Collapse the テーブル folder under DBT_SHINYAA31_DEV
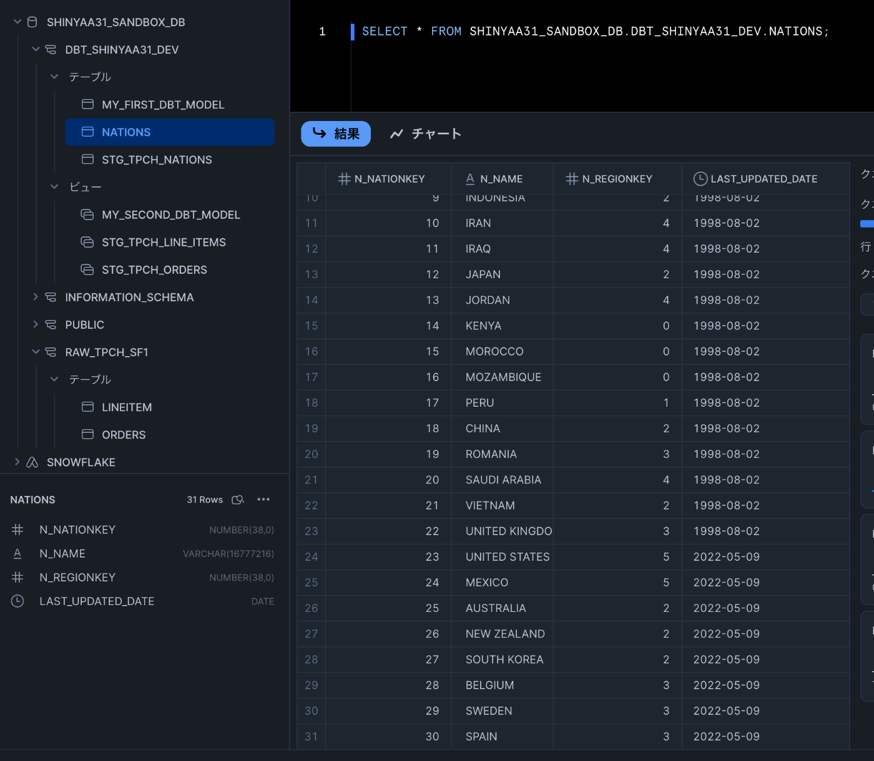The height and width of the screenshot is (761, 874). pyautogui.click(x=54, y=77)
